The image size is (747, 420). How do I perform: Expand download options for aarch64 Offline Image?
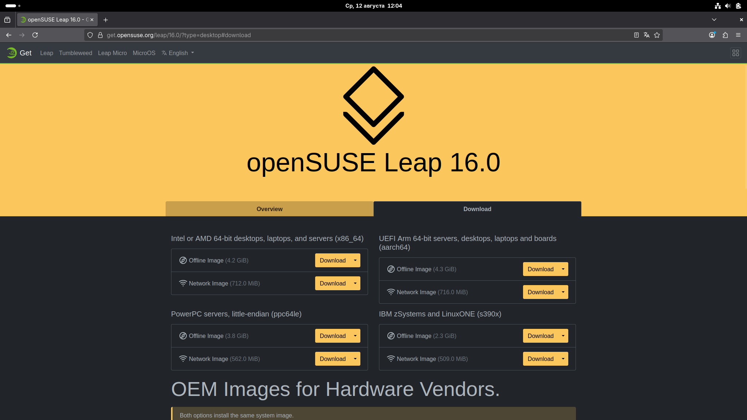tap(563, 269)
